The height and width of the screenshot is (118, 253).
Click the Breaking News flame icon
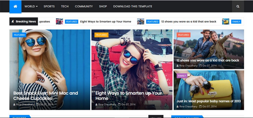tap(13, 22)
